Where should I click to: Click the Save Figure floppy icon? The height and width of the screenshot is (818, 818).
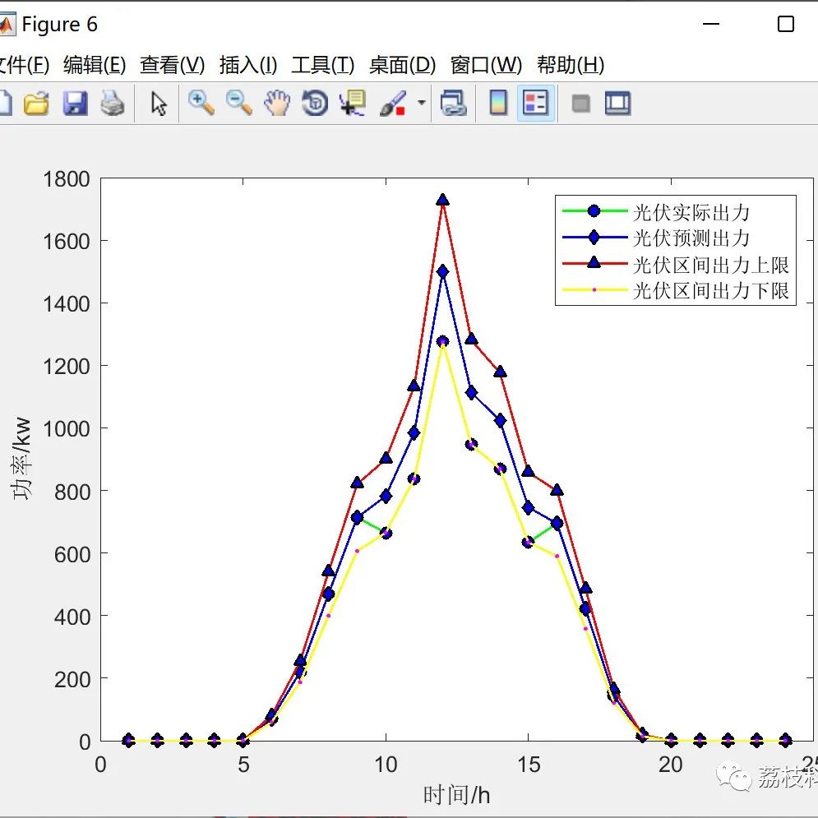pyautogui.click(x=75, y=103)
